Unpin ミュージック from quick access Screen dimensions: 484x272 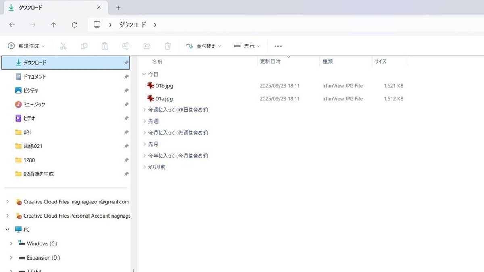click(126, 104)
